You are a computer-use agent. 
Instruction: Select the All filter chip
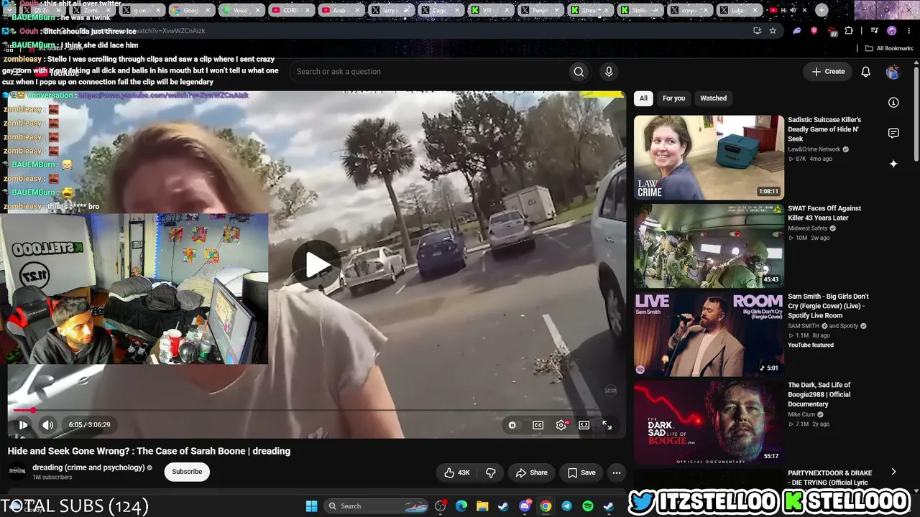point(643,98)
